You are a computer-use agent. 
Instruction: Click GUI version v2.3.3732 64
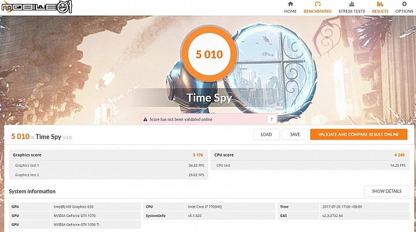pyautogui.click(x=332, y=216)
